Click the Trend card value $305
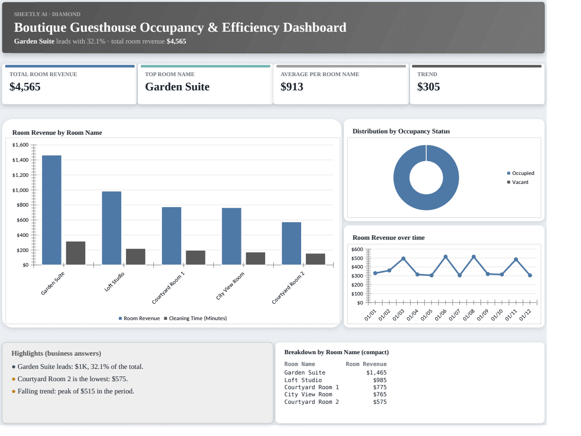 pos(429,87)
